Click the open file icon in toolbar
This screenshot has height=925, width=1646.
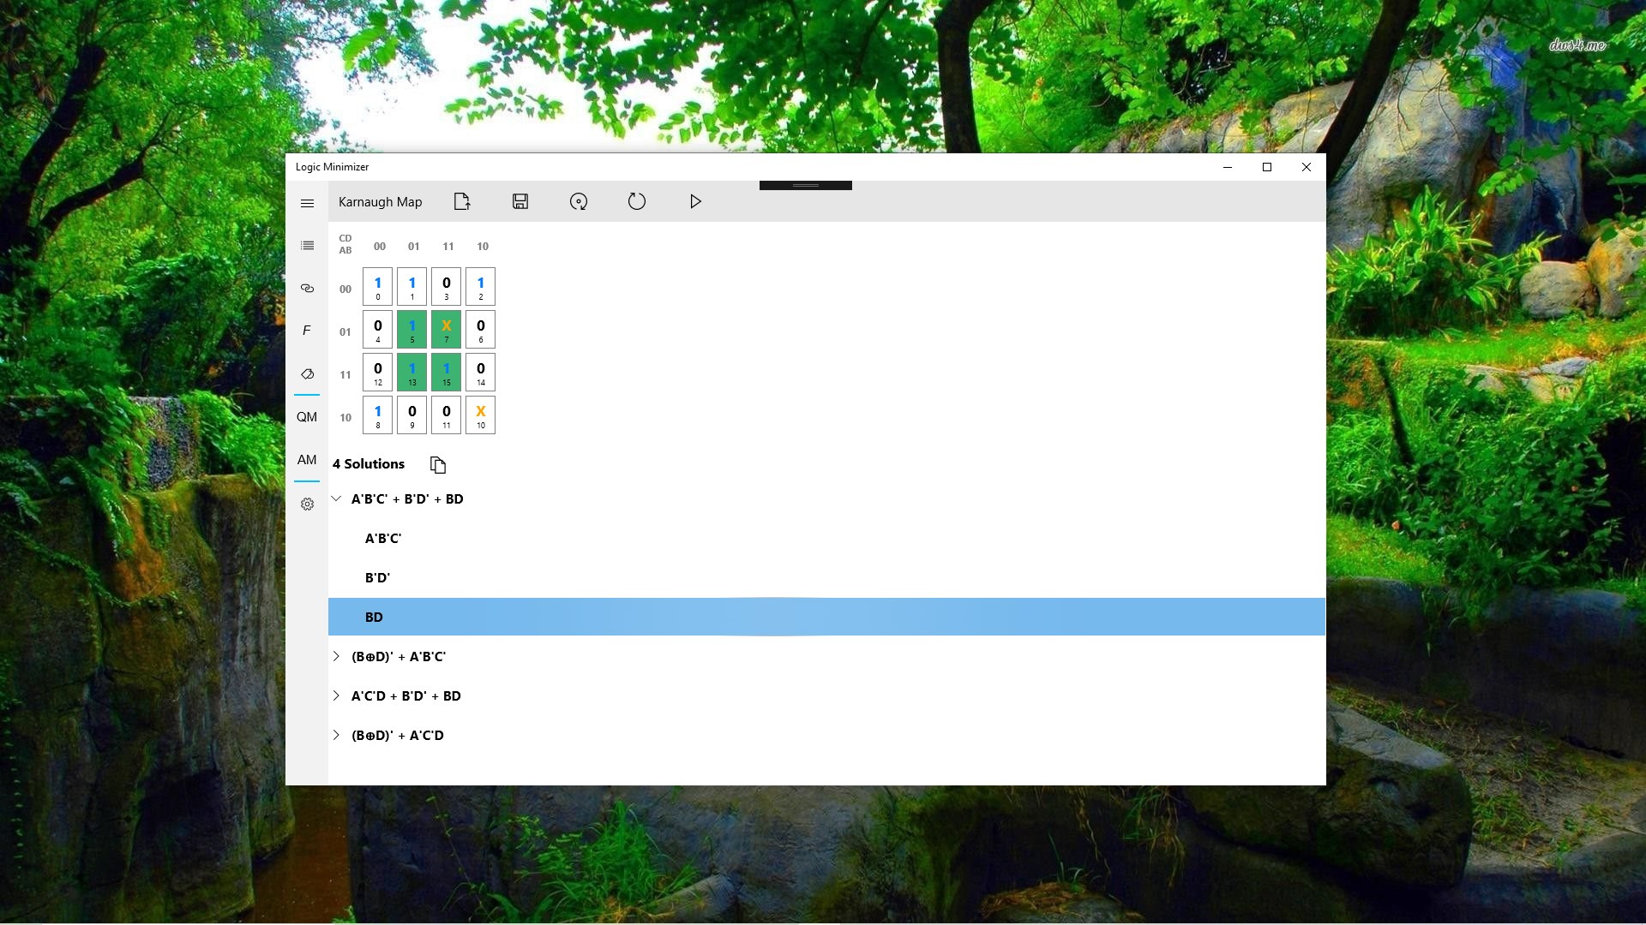[462, 201]
